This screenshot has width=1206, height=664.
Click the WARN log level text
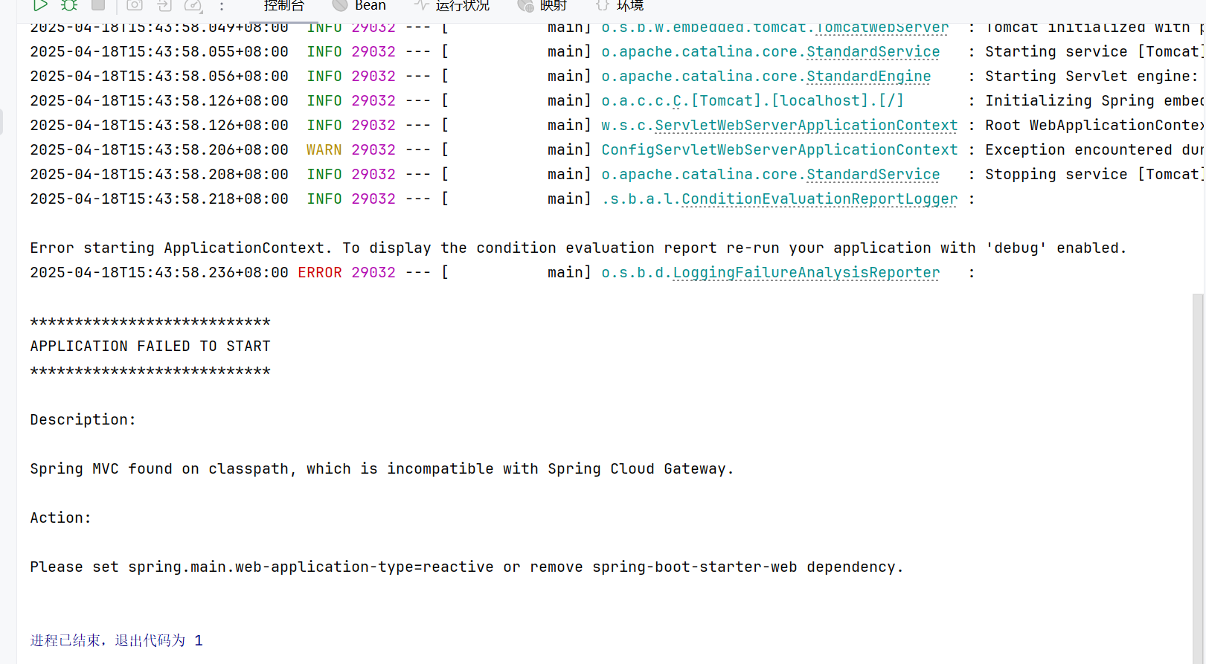tap(324, 150)
